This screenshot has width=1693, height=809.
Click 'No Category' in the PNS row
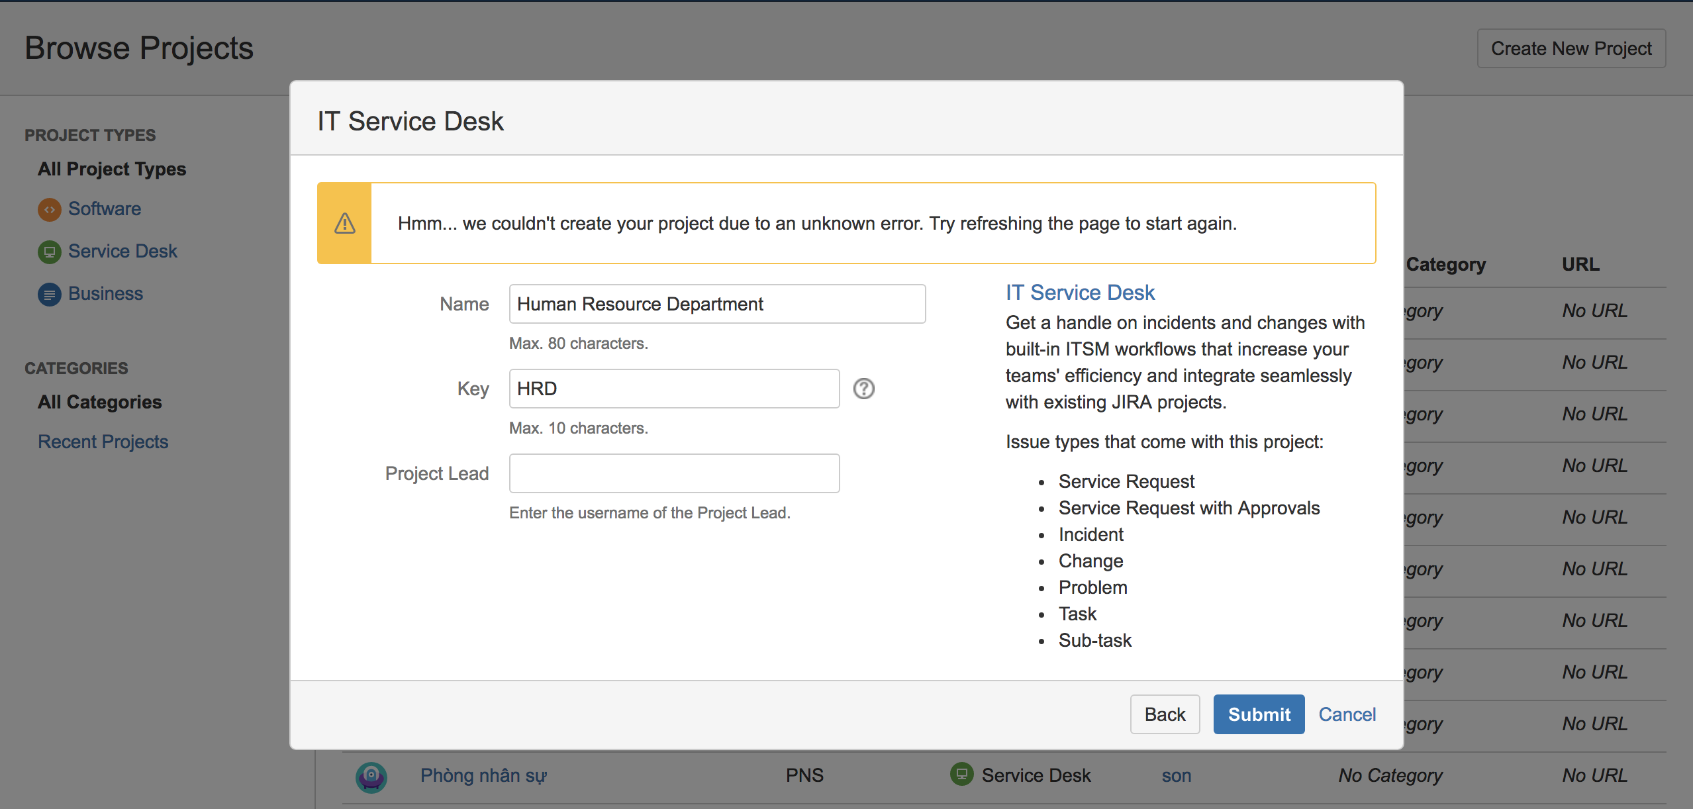[x=1390, y=775]
